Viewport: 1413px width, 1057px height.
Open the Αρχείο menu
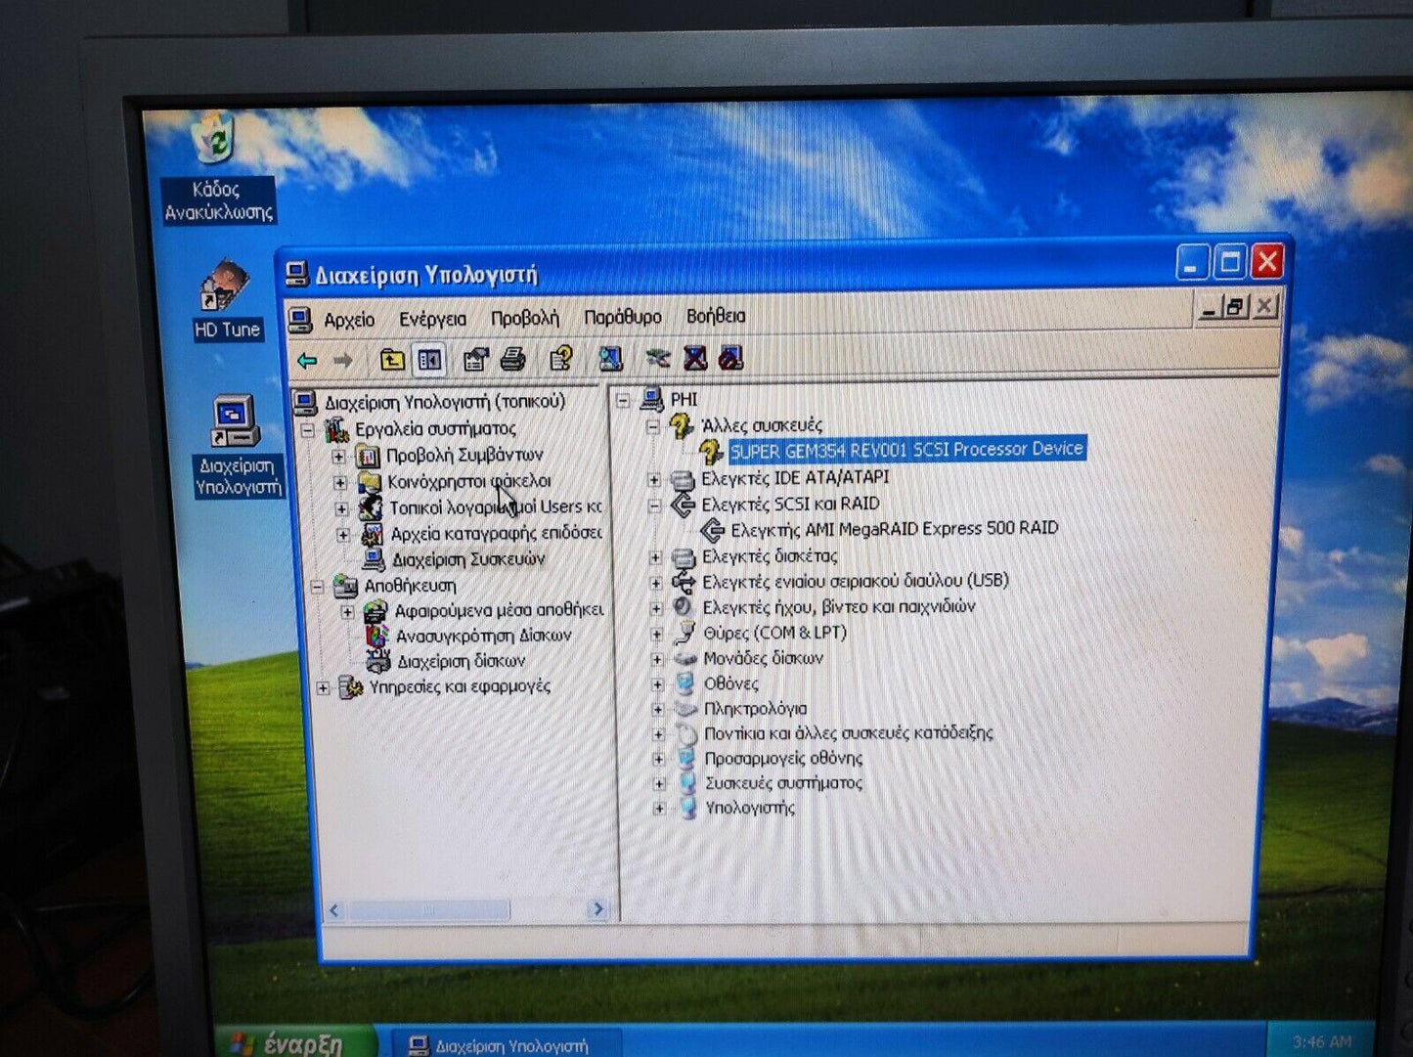(348, 320)
